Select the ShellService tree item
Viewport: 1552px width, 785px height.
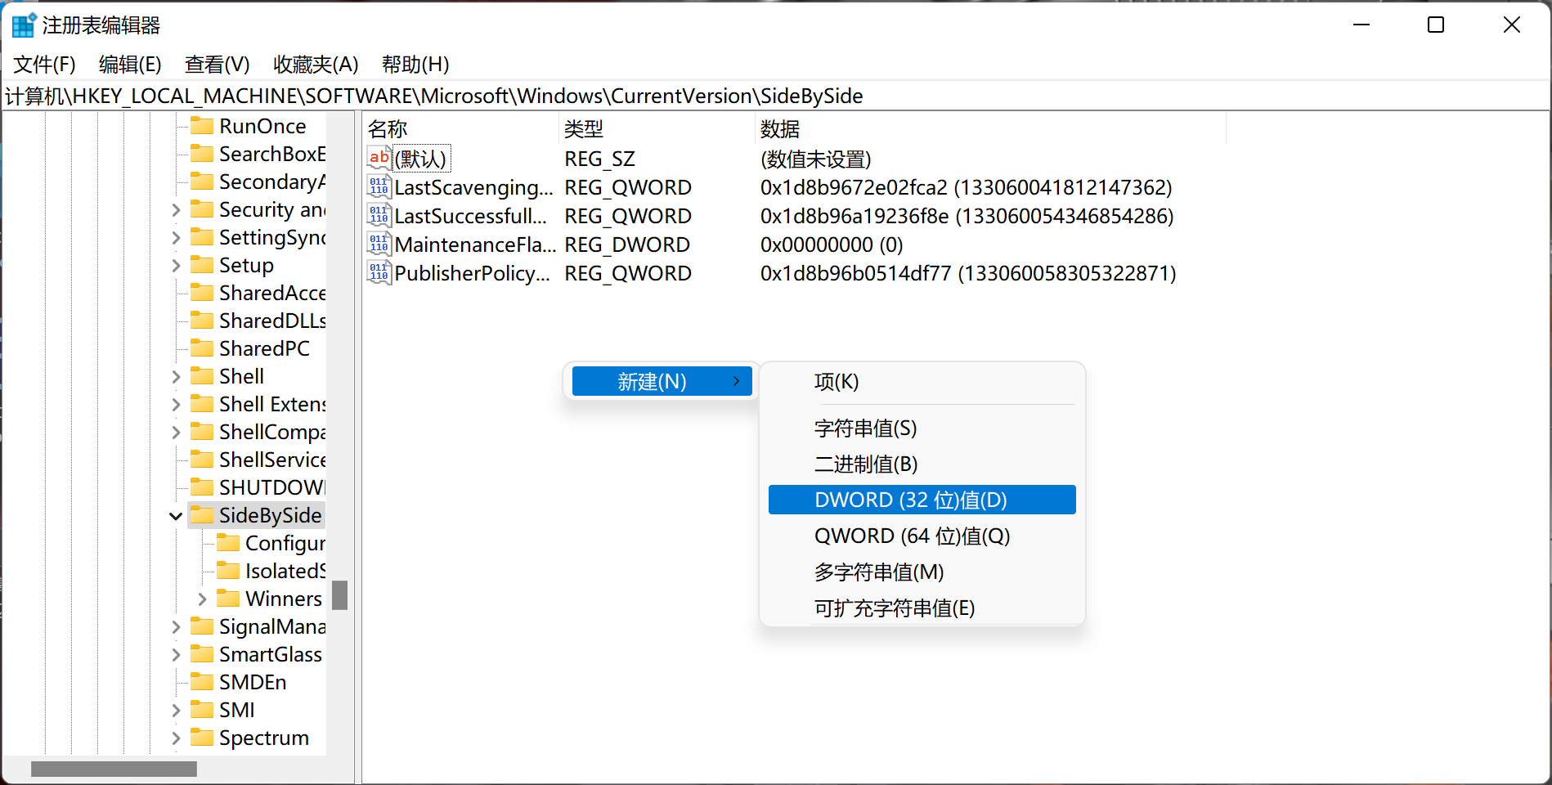tap(272, 460)
